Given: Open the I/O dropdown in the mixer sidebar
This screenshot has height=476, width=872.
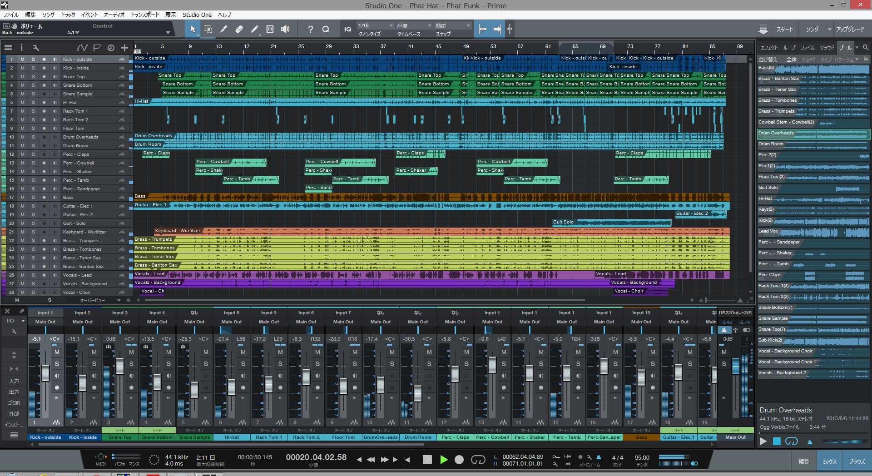Looking at the screenshot, I should (23, 321).
